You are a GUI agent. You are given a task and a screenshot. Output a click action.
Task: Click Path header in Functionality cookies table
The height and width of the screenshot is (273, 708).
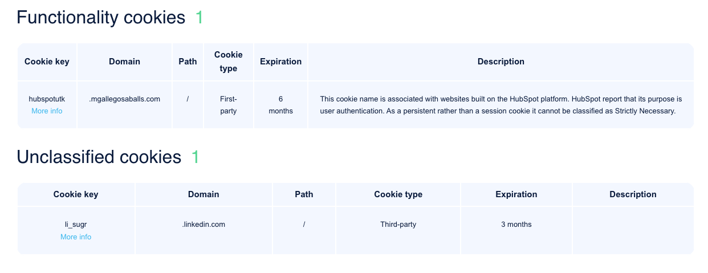[x=188, y=62]
